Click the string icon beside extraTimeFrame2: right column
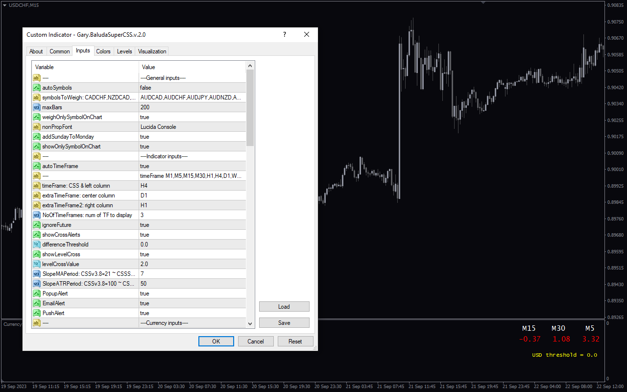Screen dimensions: 627x392 tap(37, 205)
